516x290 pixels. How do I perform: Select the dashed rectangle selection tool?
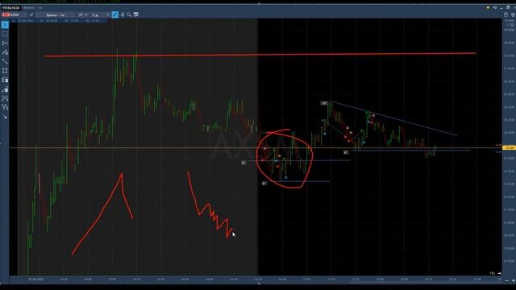click(x=5, y=34)
